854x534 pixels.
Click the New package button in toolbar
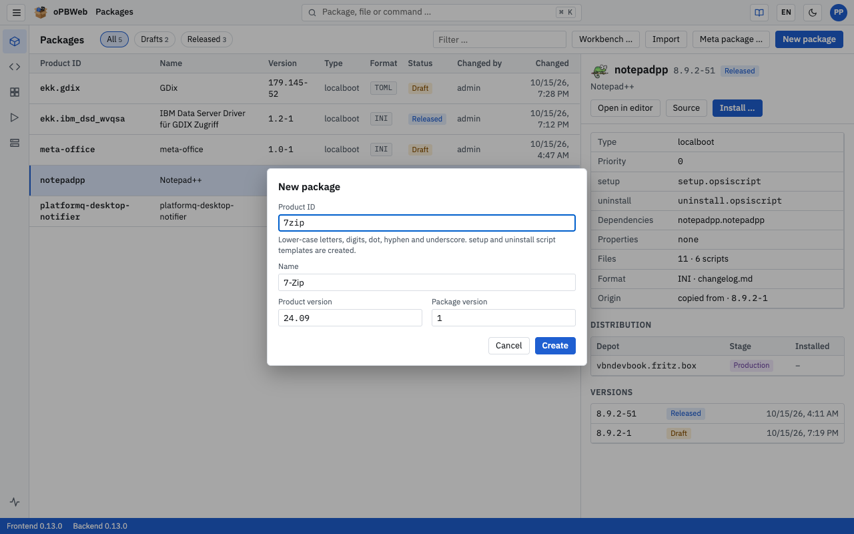pos(809,39)
